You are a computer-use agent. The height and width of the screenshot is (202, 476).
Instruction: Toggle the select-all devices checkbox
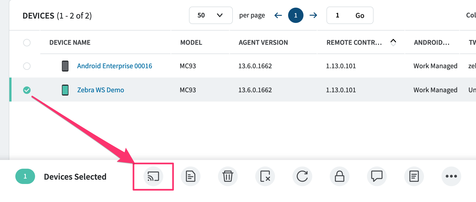coord(27,43)
